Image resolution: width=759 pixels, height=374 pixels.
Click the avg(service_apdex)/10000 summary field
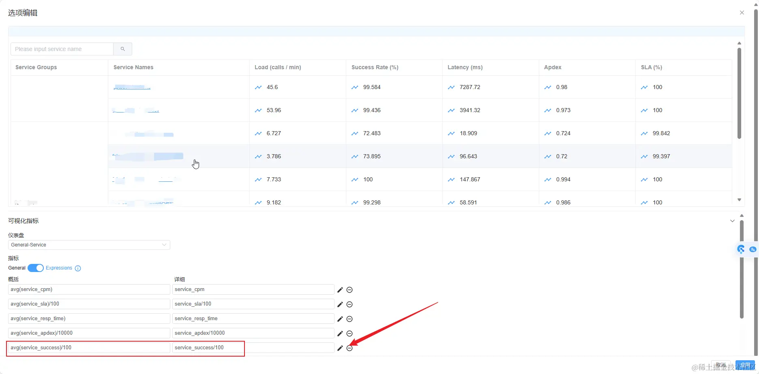(x=89, y=333)
